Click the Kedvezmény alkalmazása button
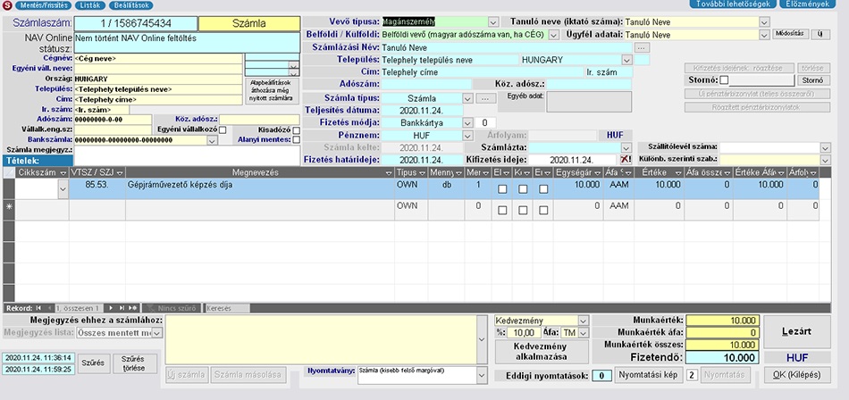Image resolution: width=849 pixels, height=400 pixels. 541,350
